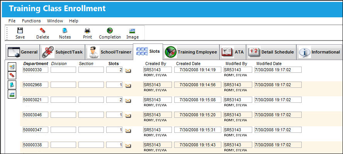Click the Department field containing 50000330

coord(36,70)
